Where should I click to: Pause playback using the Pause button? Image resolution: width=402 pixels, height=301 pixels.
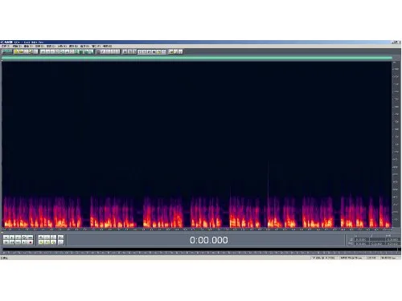[18, 238]
